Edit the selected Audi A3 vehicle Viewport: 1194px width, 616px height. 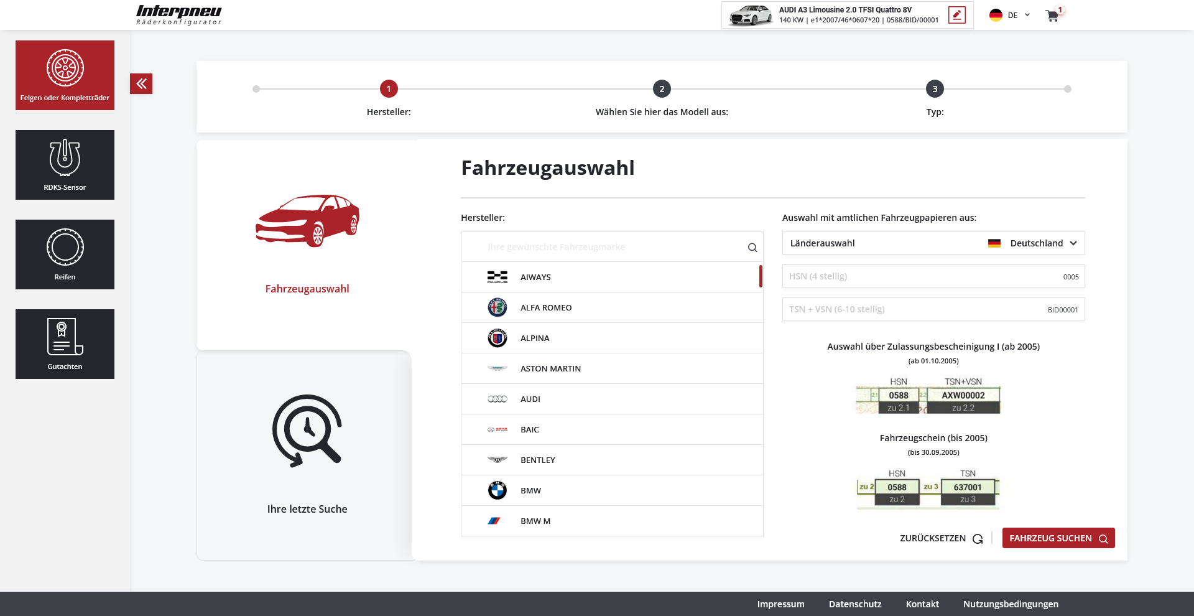(957, 15)
